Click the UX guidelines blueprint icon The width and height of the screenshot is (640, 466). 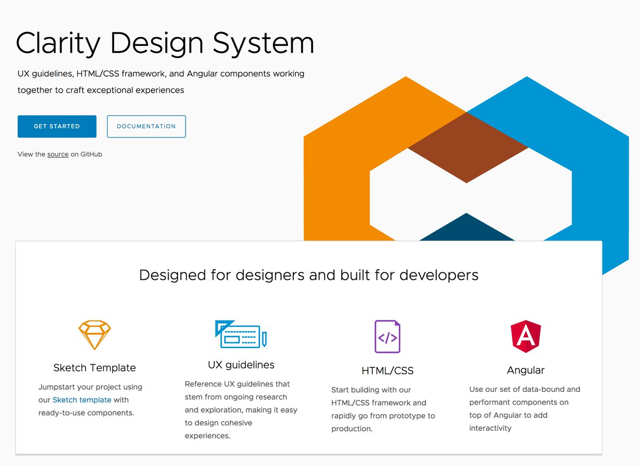[x=241, y=334]
